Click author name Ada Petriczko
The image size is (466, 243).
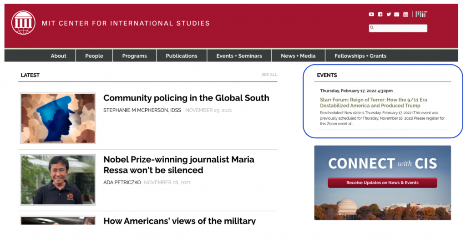[122, 182]
